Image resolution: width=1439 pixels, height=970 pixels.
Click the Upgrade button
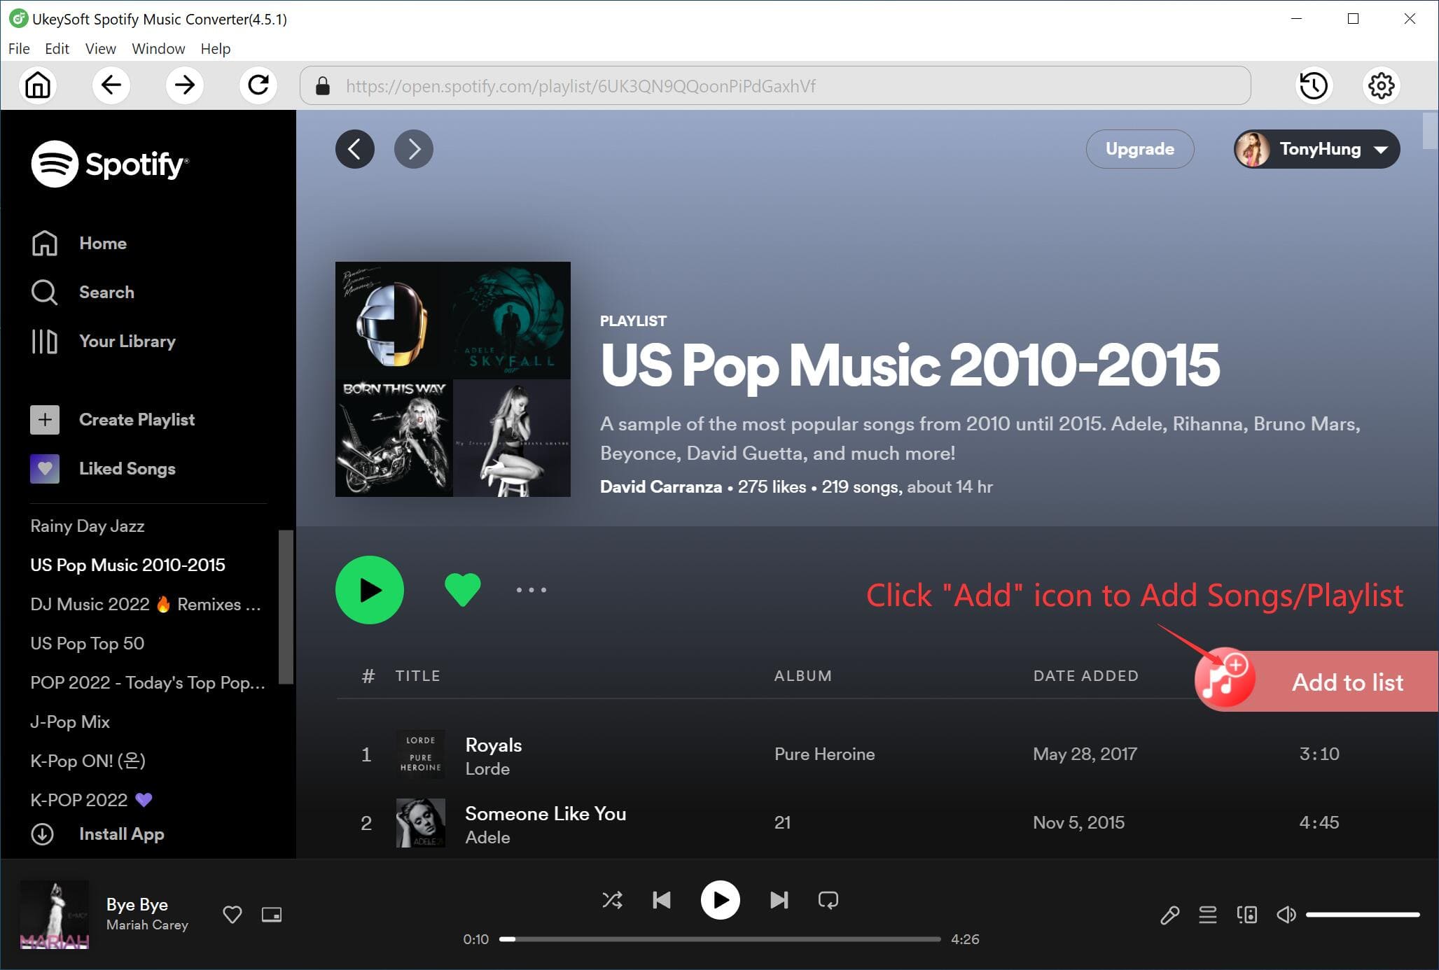[1138, 148]
